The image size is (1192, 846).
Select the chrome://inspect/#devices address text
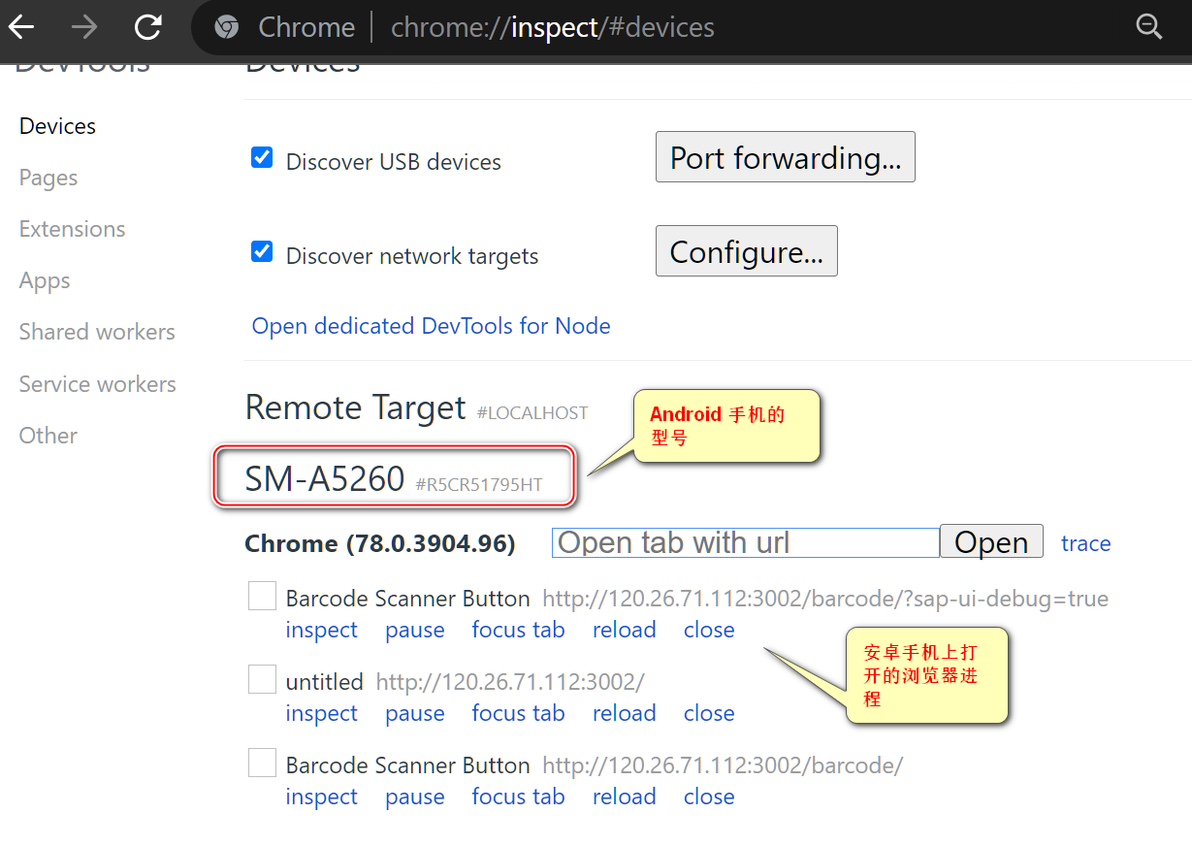pyautogui.click(x=553, y=27)
